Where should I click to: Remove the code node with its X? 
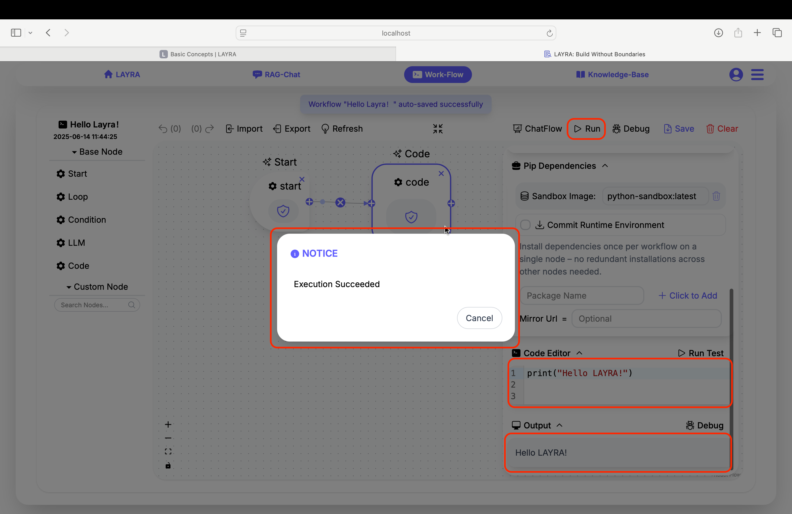(441, 174)
